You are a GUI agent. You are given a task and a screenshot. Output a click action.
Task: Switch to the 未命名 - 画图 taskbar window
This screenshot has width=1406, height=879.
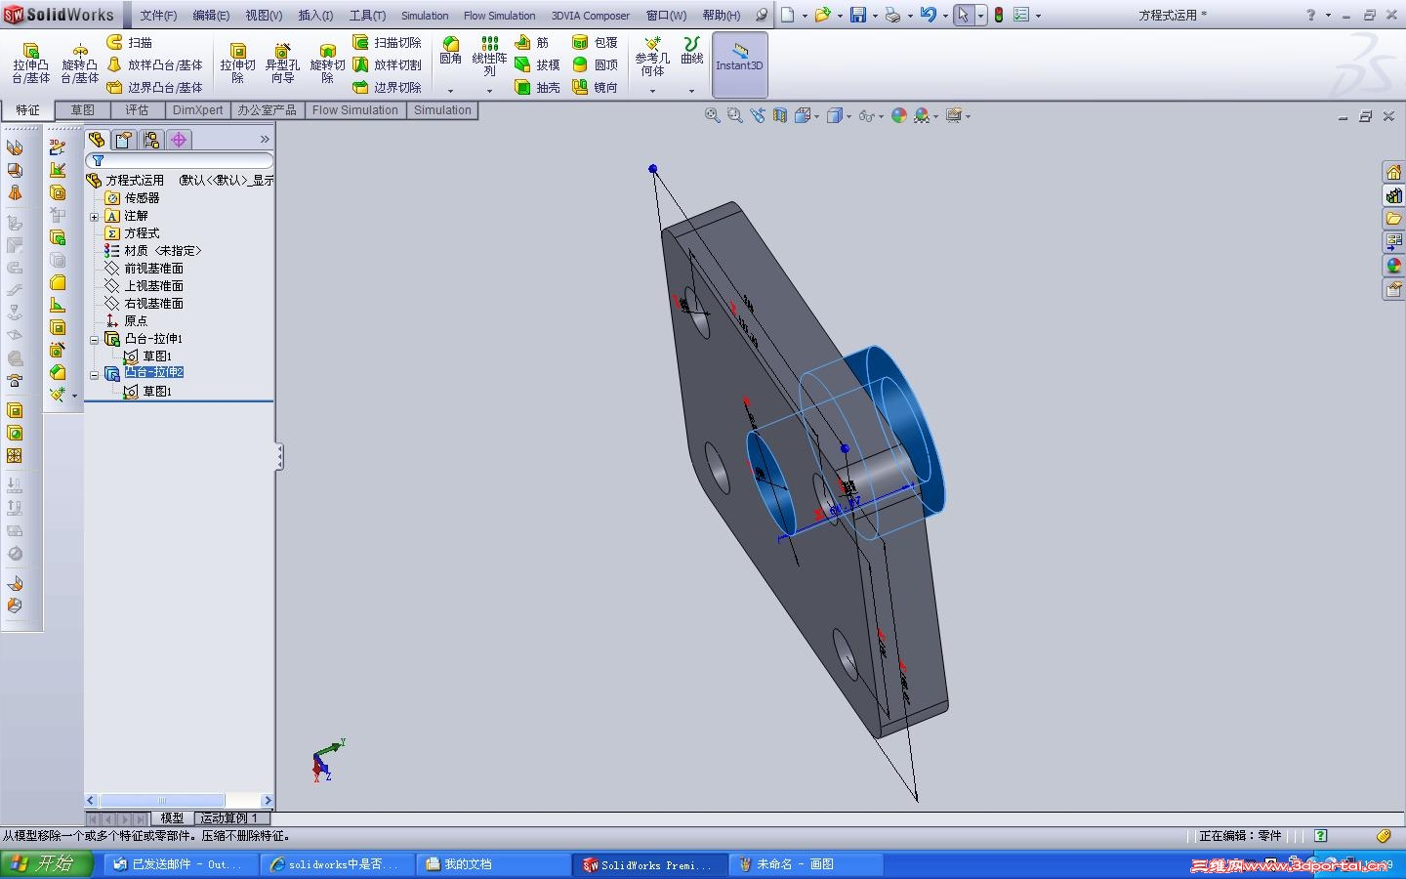tap(806, 864)
